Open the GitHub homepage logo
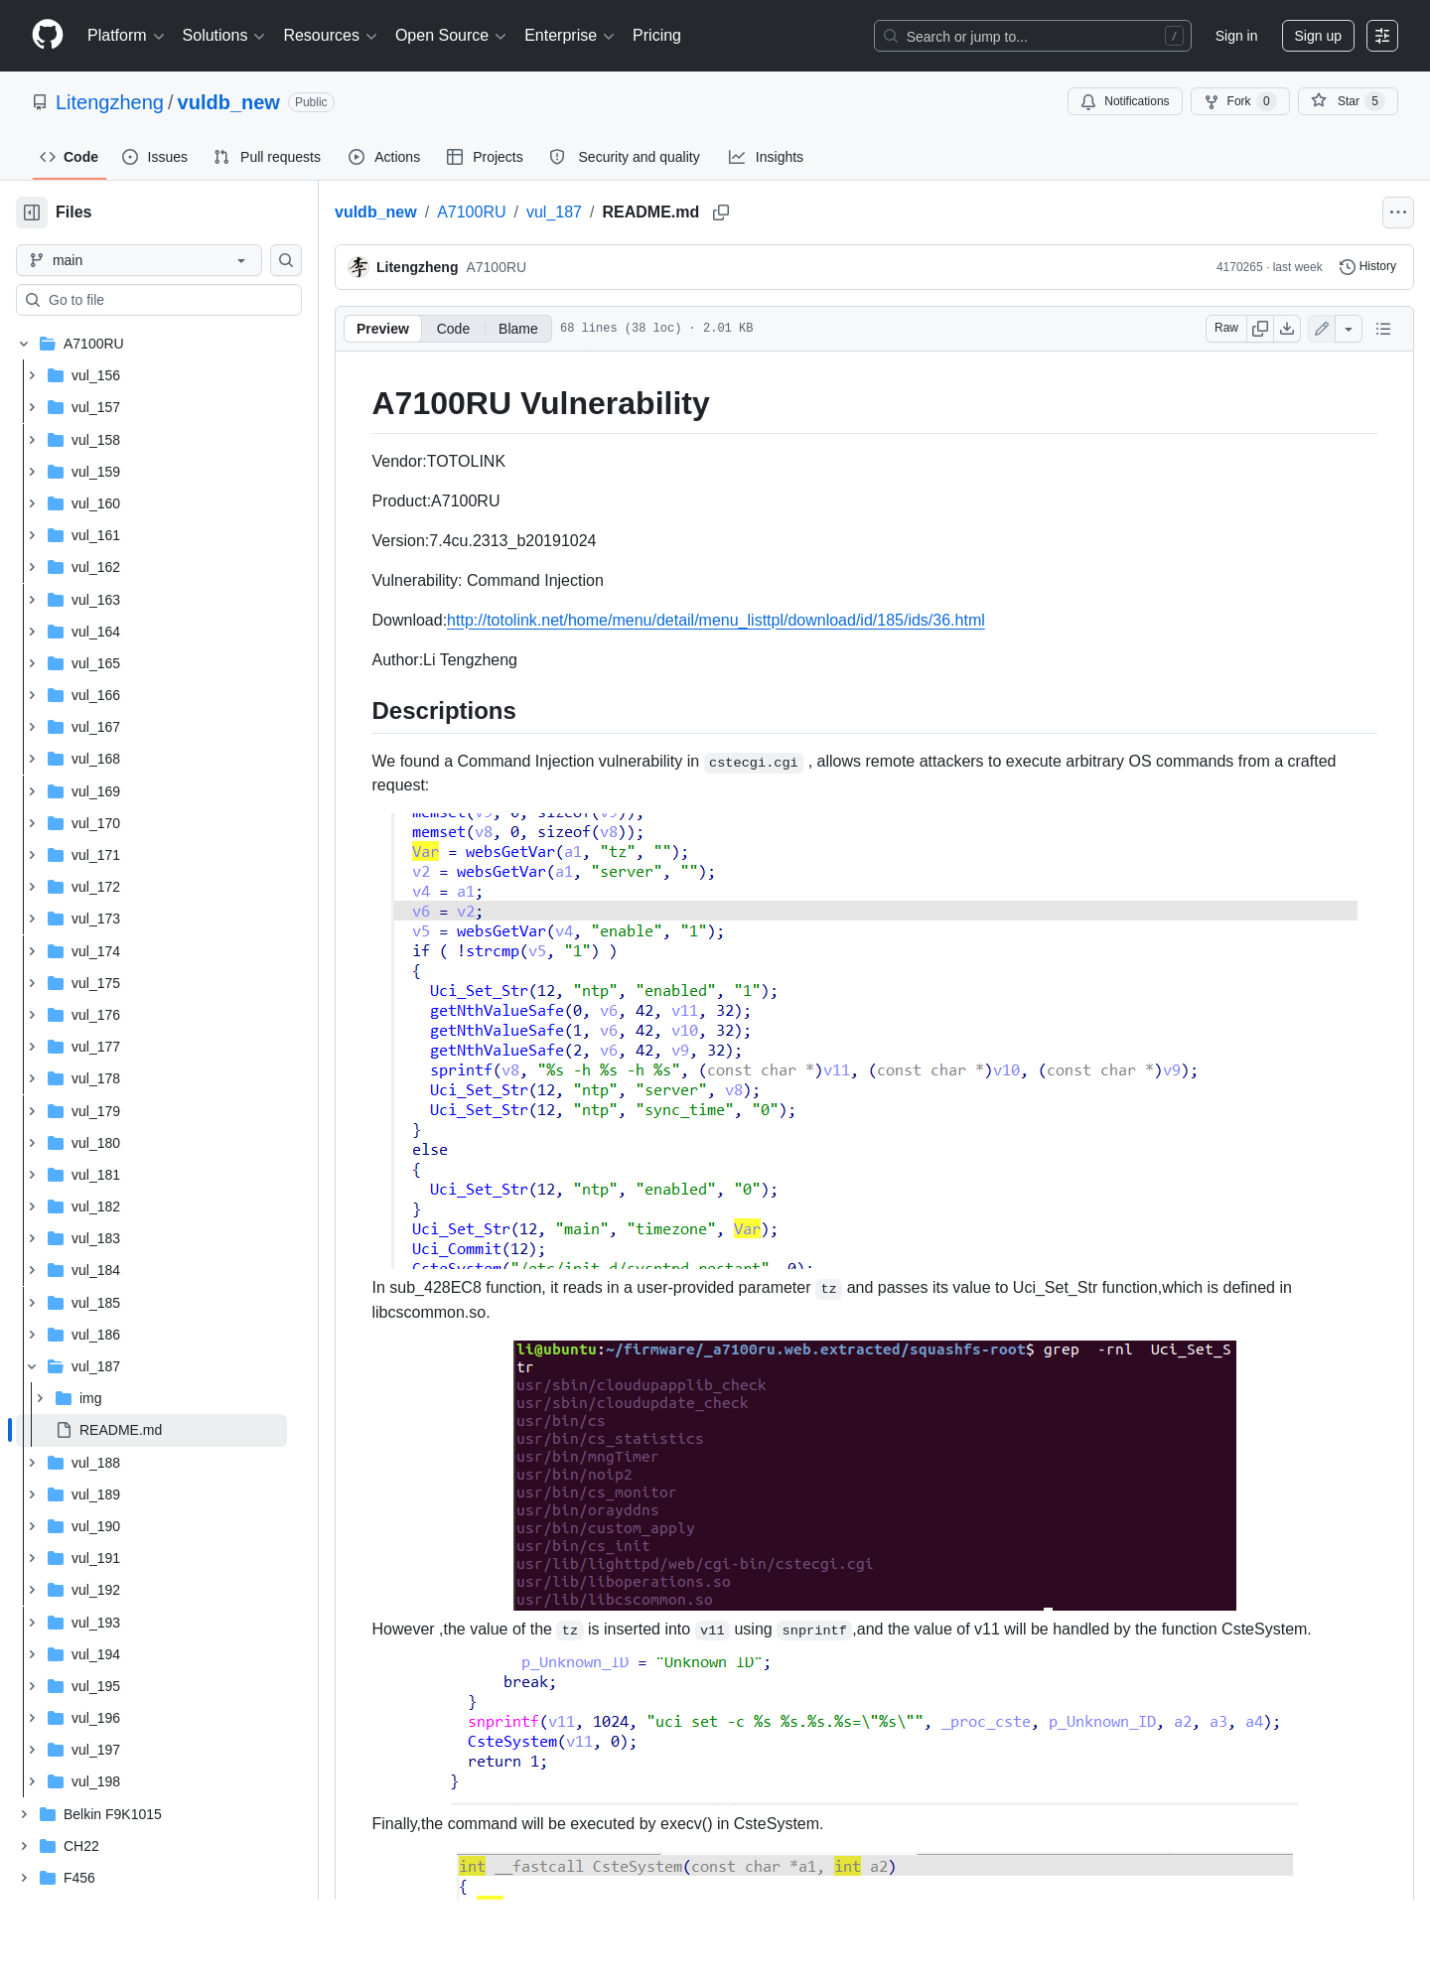 [48, 36]
